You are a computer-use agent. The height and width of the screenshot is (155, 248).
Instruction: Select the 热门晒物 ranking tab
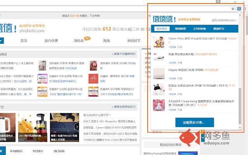click(59, 151)
